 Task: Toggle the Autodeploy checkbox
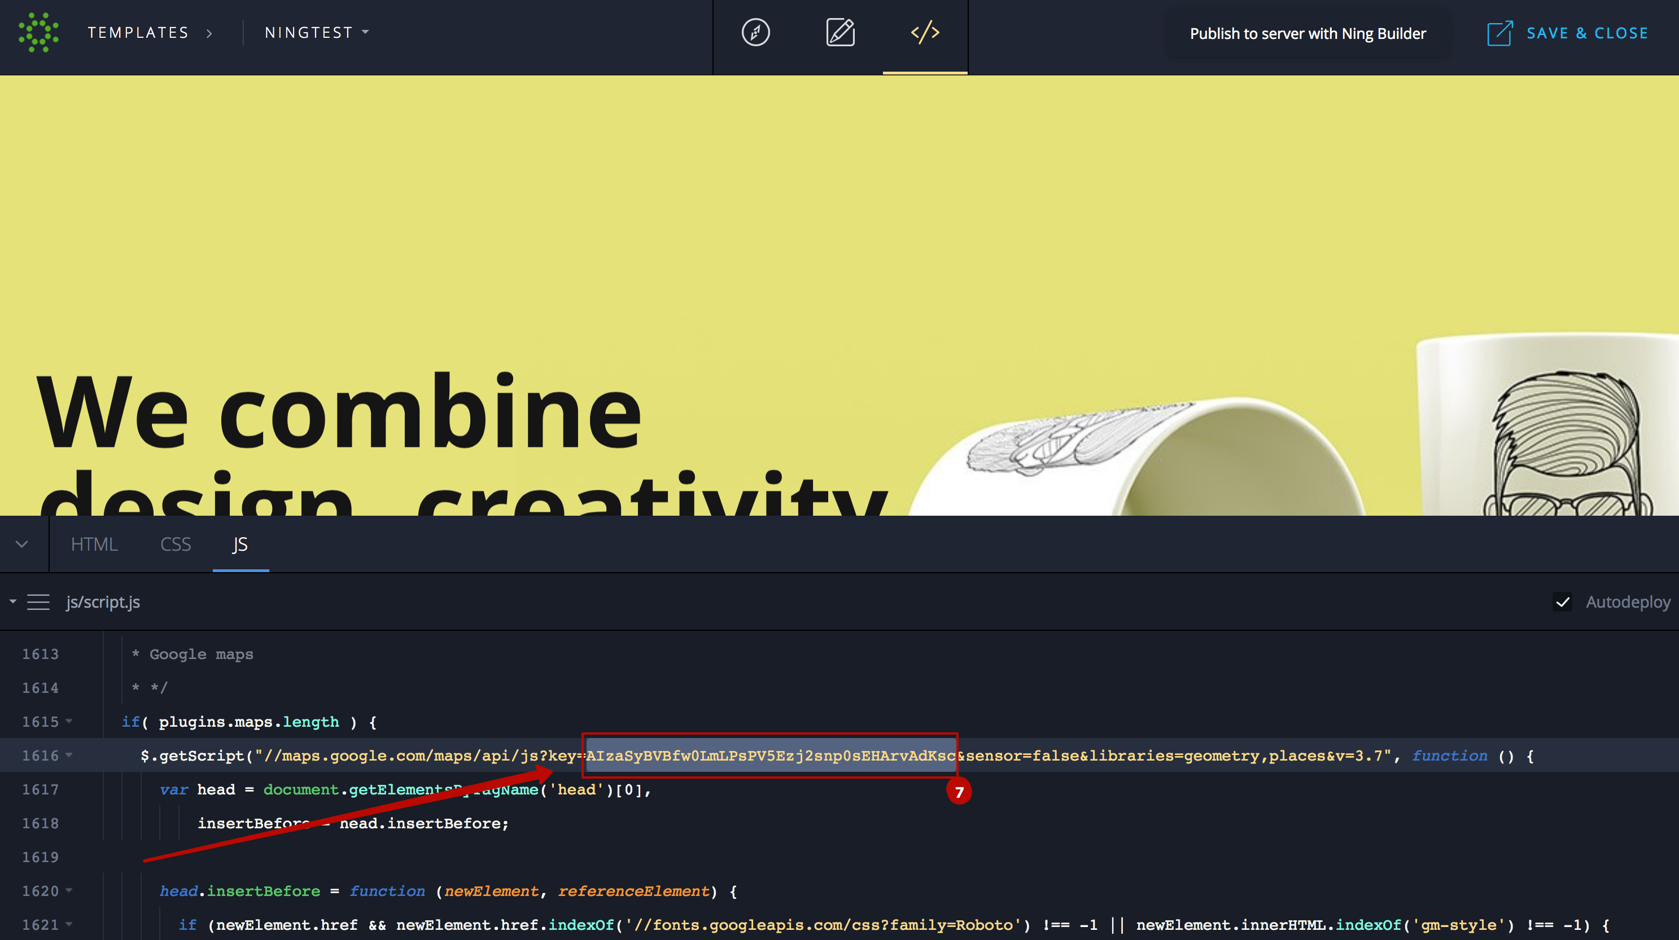(1562, 602)
